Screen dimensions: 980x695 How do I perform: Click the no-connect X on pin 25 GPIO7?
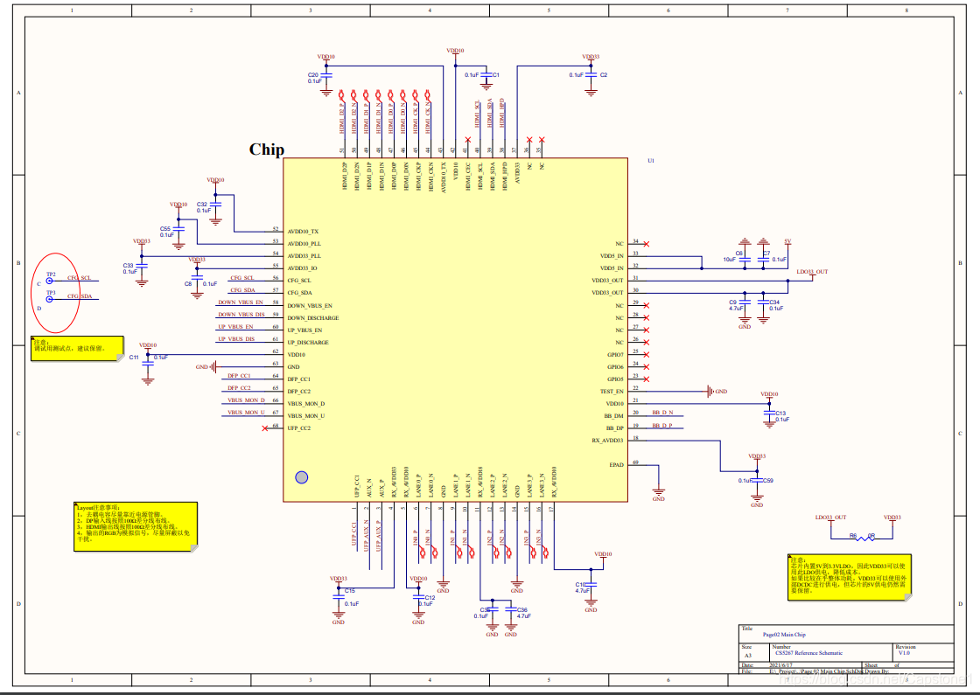[647, 355]
